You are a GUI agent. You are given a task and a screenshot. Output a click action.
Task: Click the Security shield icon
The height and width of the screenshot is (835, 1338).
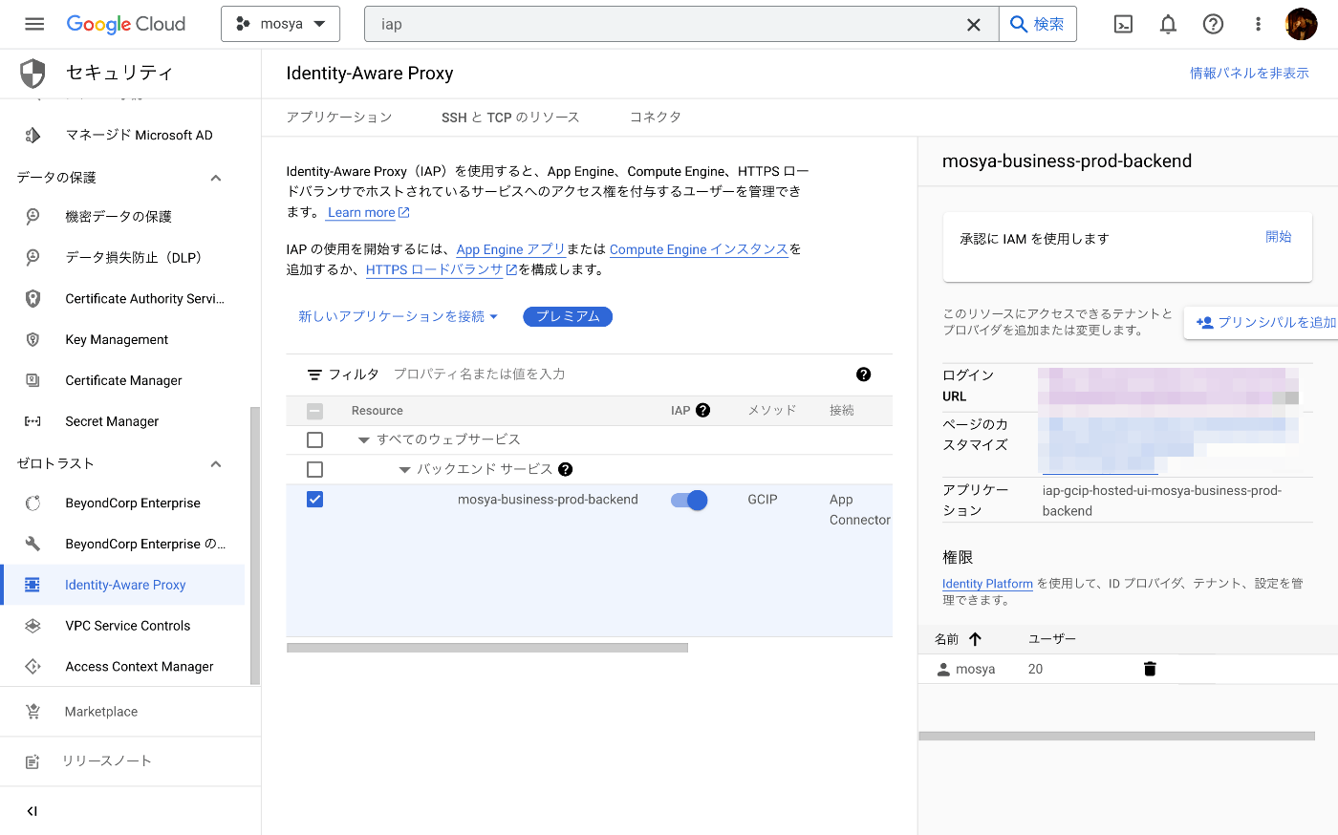(x=32, y=73)
